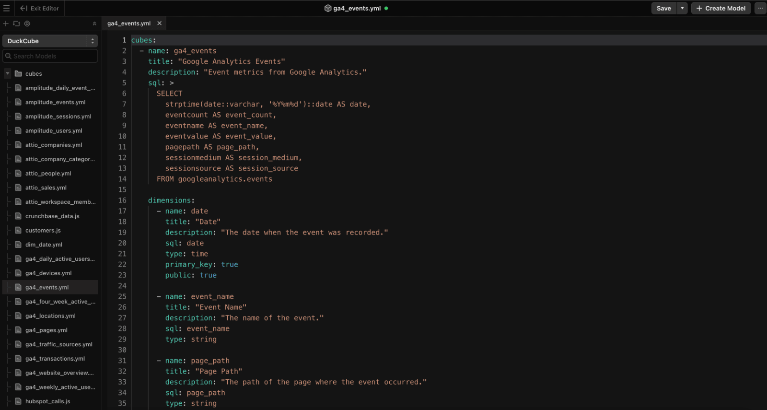
Task: Place cursor on line 1 'cubes:'
Action: click(144, 40)
